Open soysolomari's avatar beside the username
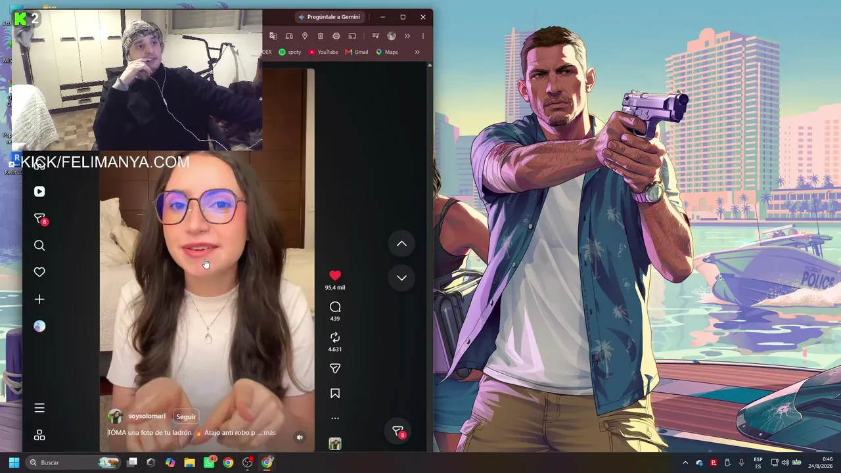Screen dimensions: 841x473 pyautogui.click(x=116, y=417)
